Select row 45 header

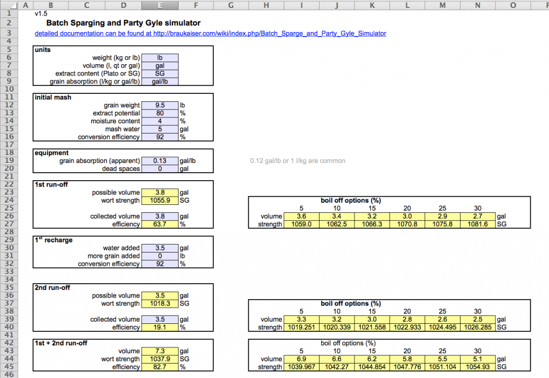pos(9,367)
